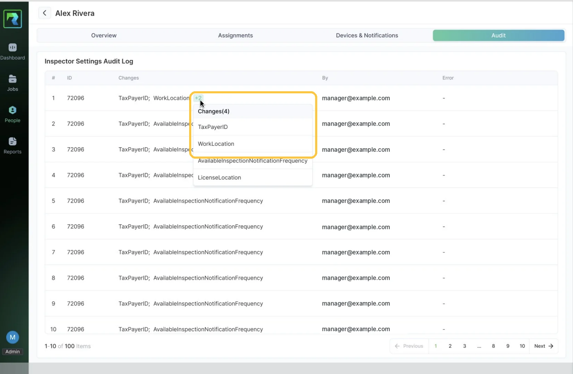
Task: Click manager@example.com in row 6
Action: (x=356, y=227)
